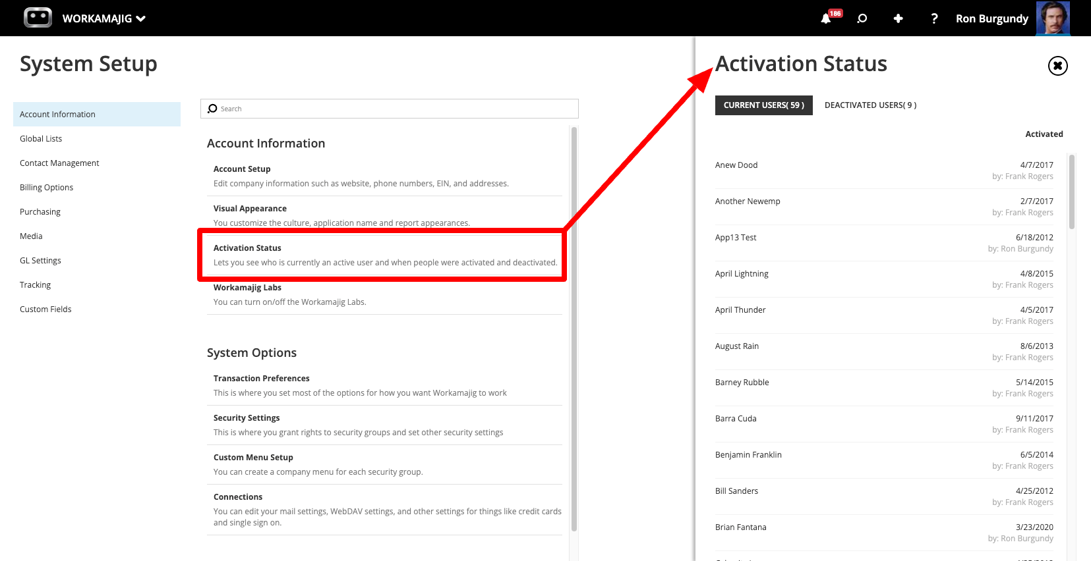This screenshot has width=1091, height=561.
Task: Click the search magnifier icon in top bar
Action: pos(862,18)
